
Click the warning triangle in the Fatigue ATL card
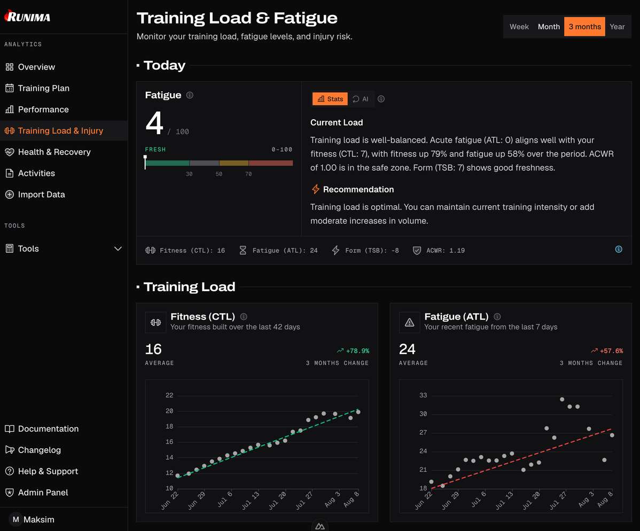tap(409, 323)
